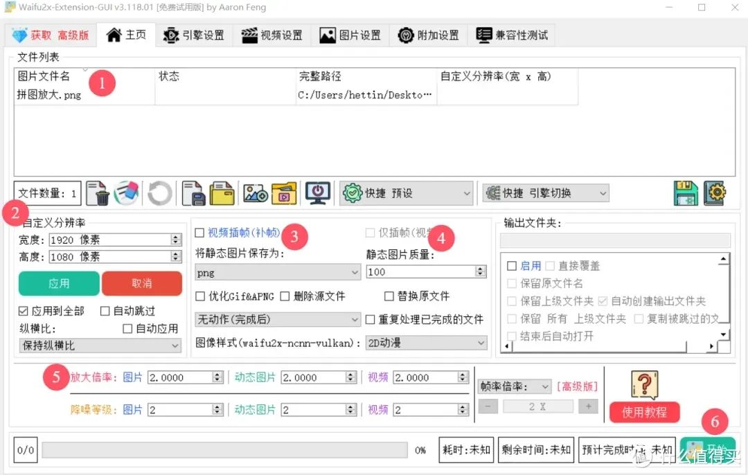This screenshot has width=748, height=475.
Task: Click the delete file trash icon
Action: click(99, 193)
